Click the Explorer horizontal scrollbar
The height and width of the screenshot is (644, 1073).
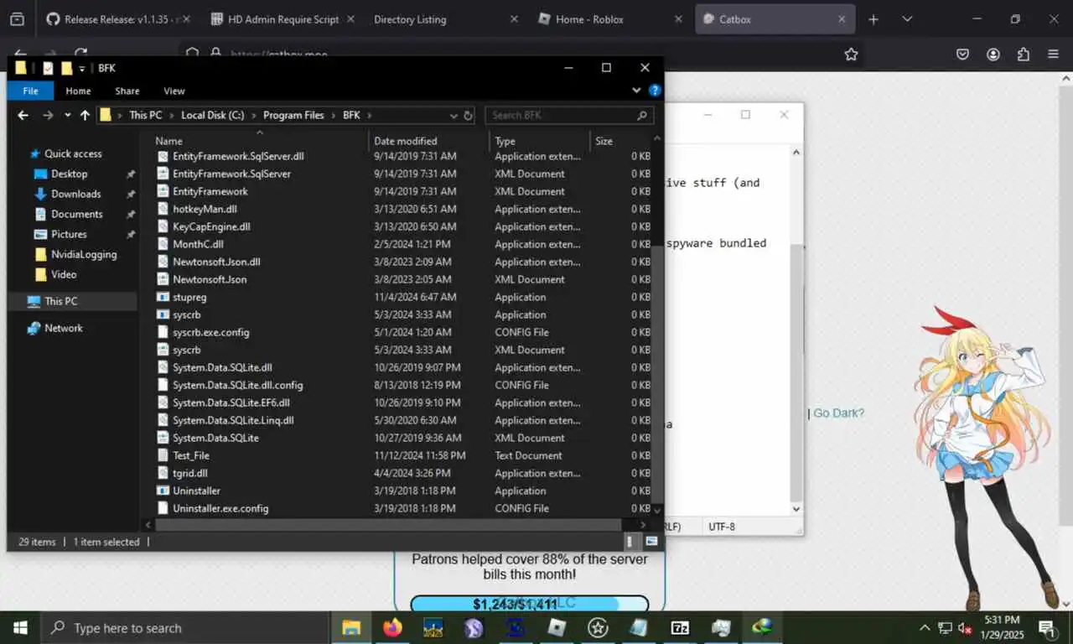(x=390, y=524)
